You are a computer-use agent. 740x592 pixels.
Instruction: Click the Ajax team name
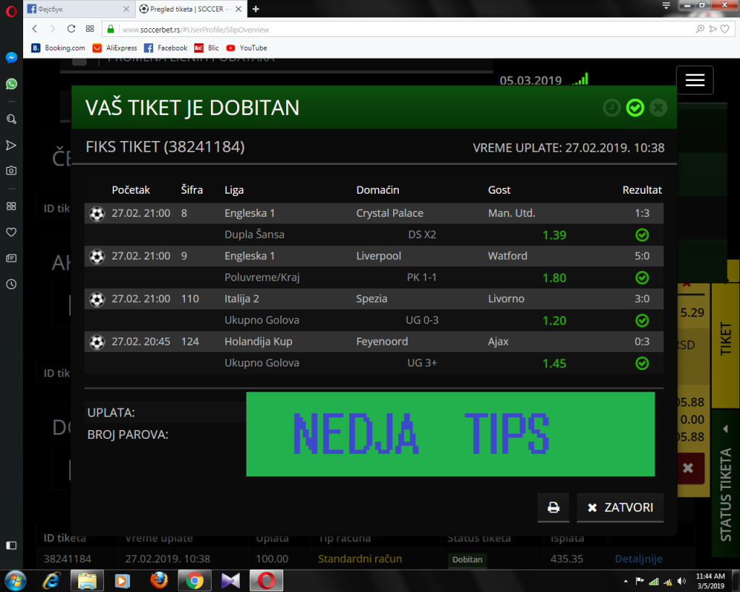(x=498, y=342)
